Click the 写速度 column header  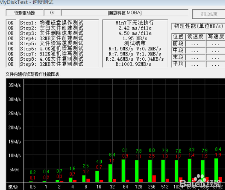tap(216, 37)
